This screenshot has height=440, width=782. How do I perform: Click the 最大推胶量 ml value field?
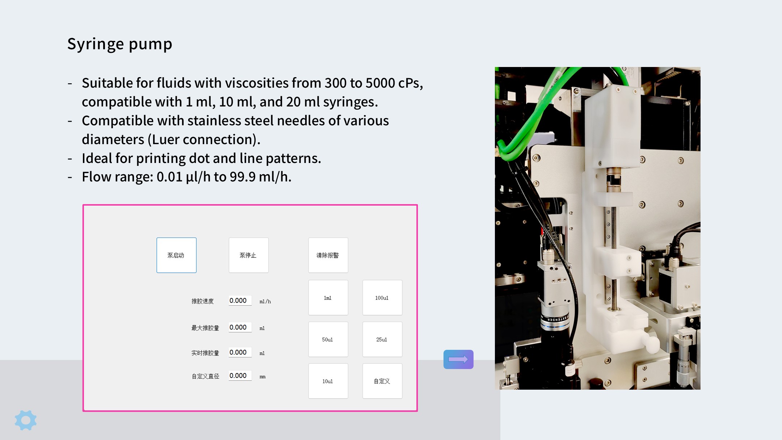pyautogui.click(x=240, y=327)
